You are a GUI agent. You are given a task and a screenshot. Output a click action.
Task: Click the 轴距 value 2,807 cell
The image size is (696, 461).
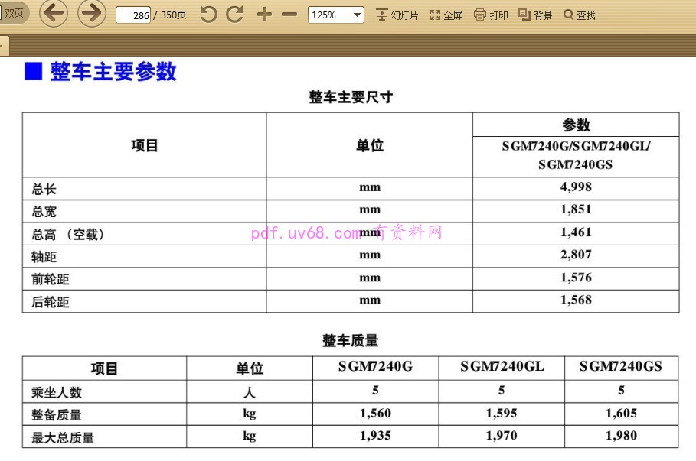click(576, 255)
